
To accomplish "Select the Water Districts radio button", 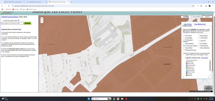I will point(199,46).
